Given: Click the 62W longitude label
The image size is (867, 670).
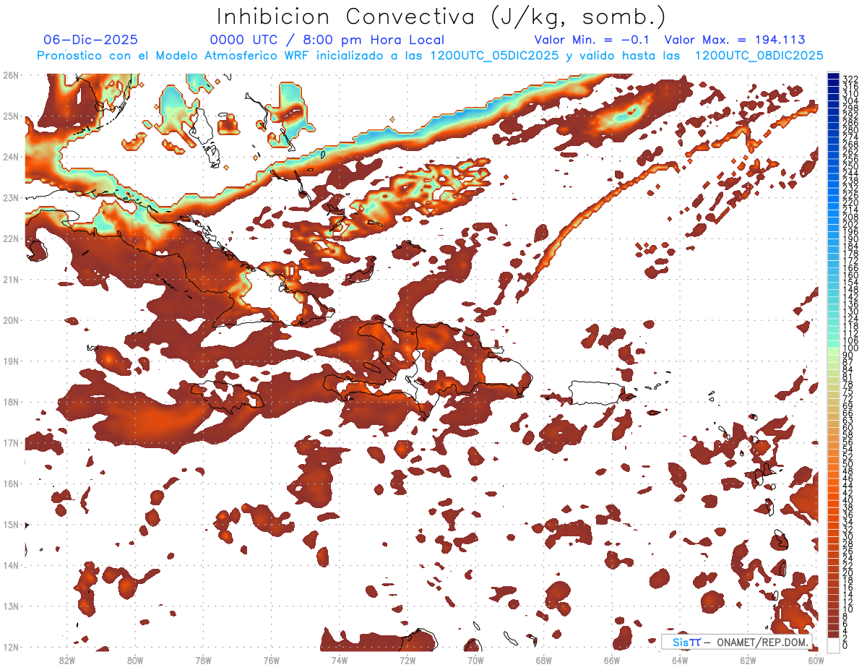Looking at the screenshot, I should 748,660.
